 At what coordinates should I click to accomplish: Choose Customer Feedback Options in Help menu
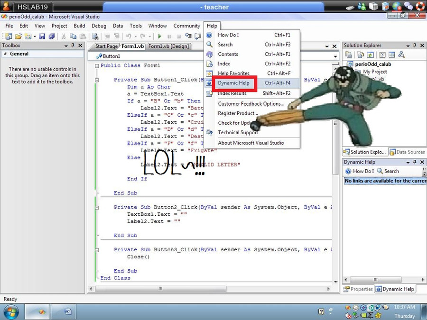click(252, 104)
